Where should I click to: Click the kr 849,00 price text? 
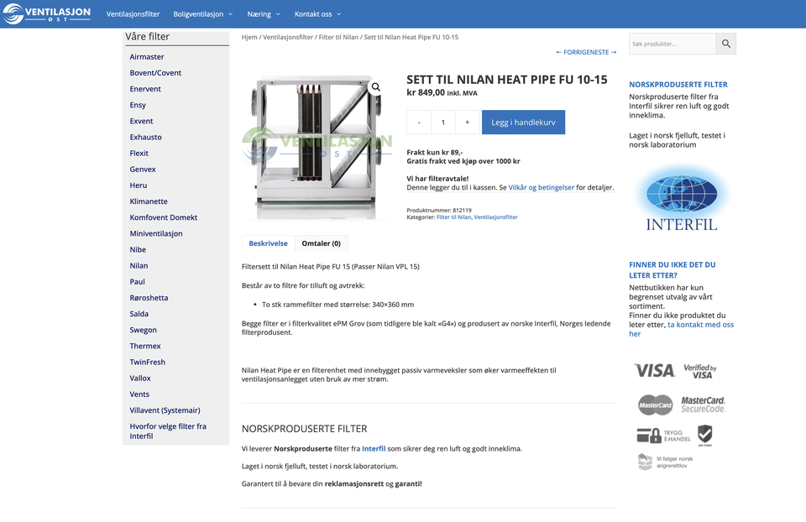[x=426, y=92]
